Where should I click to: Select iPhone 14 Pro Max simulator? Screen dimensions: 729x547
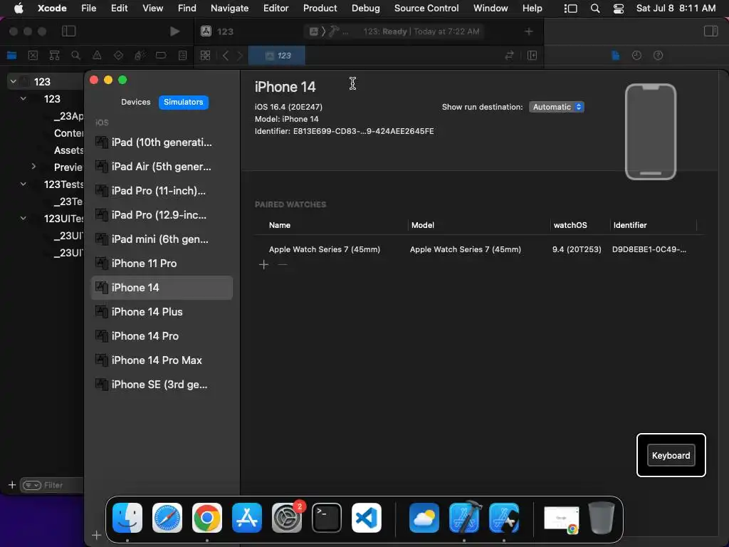(162, 360)
